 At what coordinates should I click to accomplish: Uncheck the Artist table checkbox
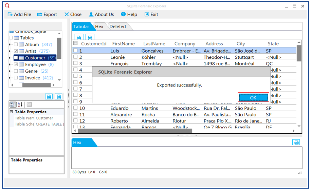(16, 51)
